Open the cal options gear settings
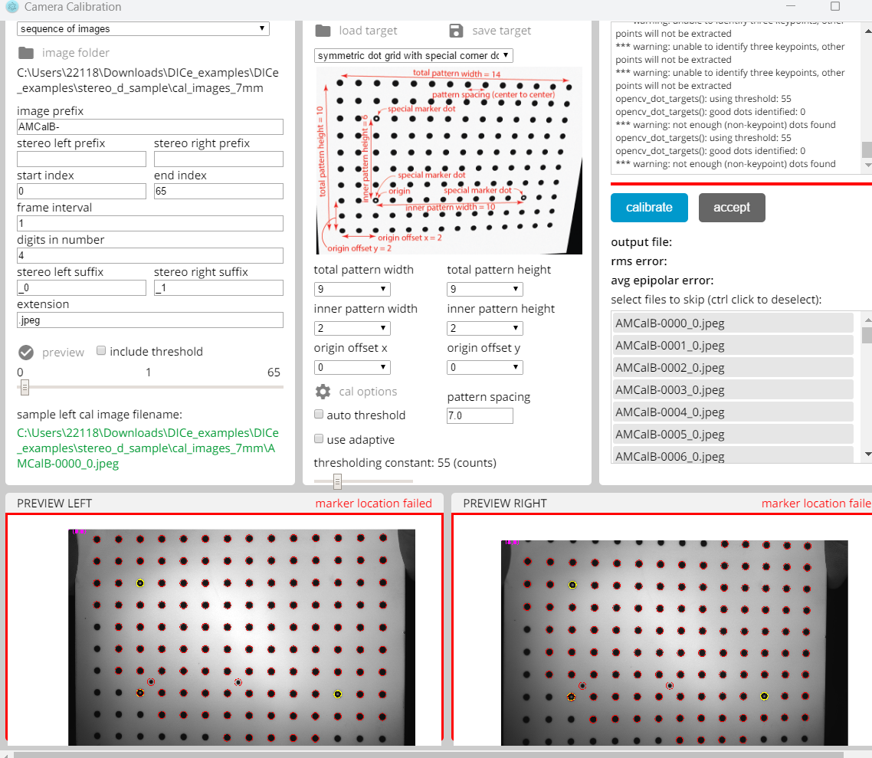The height and width of the screenshot is (758, 872). (x=323, y=391)
